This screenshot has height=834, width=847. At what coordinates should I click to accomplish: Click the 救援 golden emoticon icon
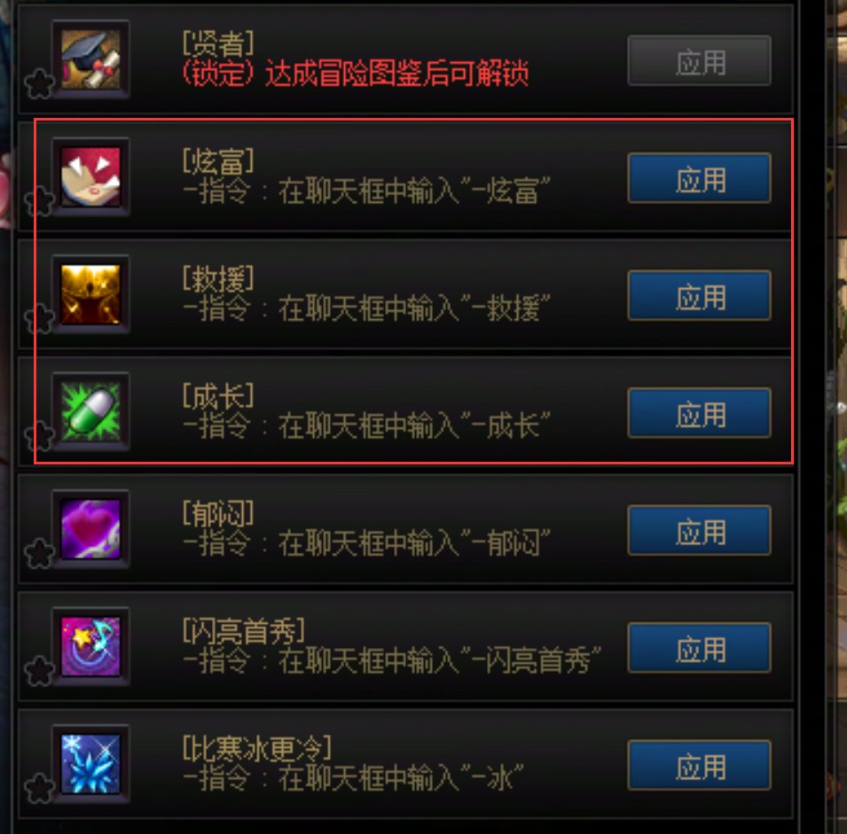click(90, 294)
